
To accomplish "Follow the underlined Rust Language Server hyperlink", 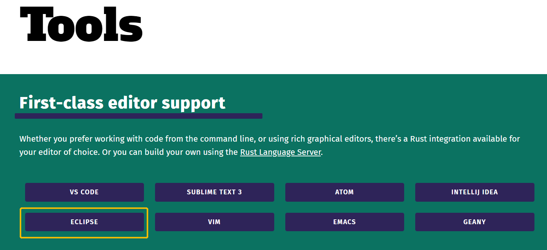I will [x=280, y=152].
